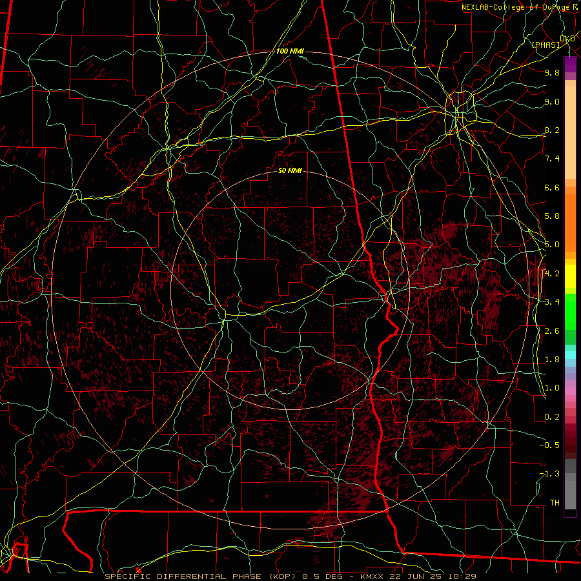This screenshot has height=581, width=581.
Task: Click the 0.2 value on the color scale
Action: [552, 417]
